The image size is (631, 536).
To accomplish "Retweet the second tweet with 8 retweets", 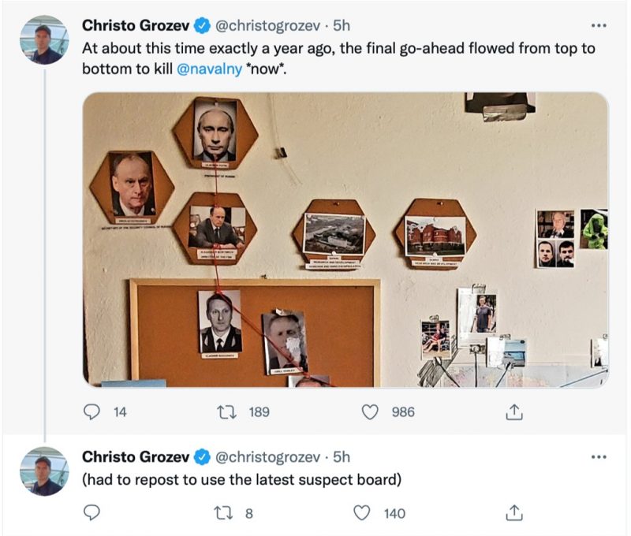I will click(x=226, y=513).
